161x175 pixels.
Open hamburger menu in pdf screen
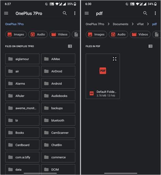pos(87,13)
